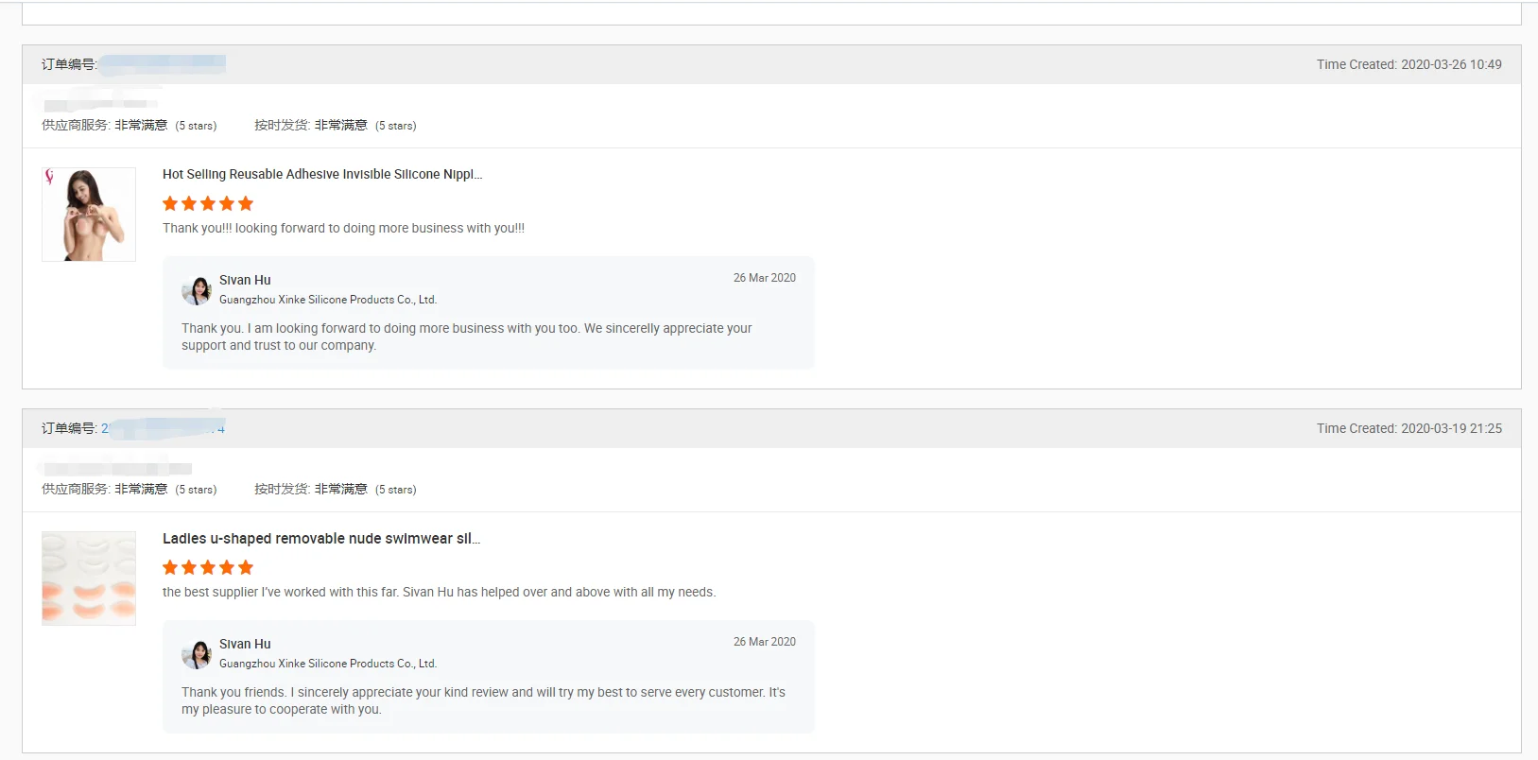Click 'the best supplier I've worked with' review text
This screenshot has height=760, width=1538.
click(439, 592)
